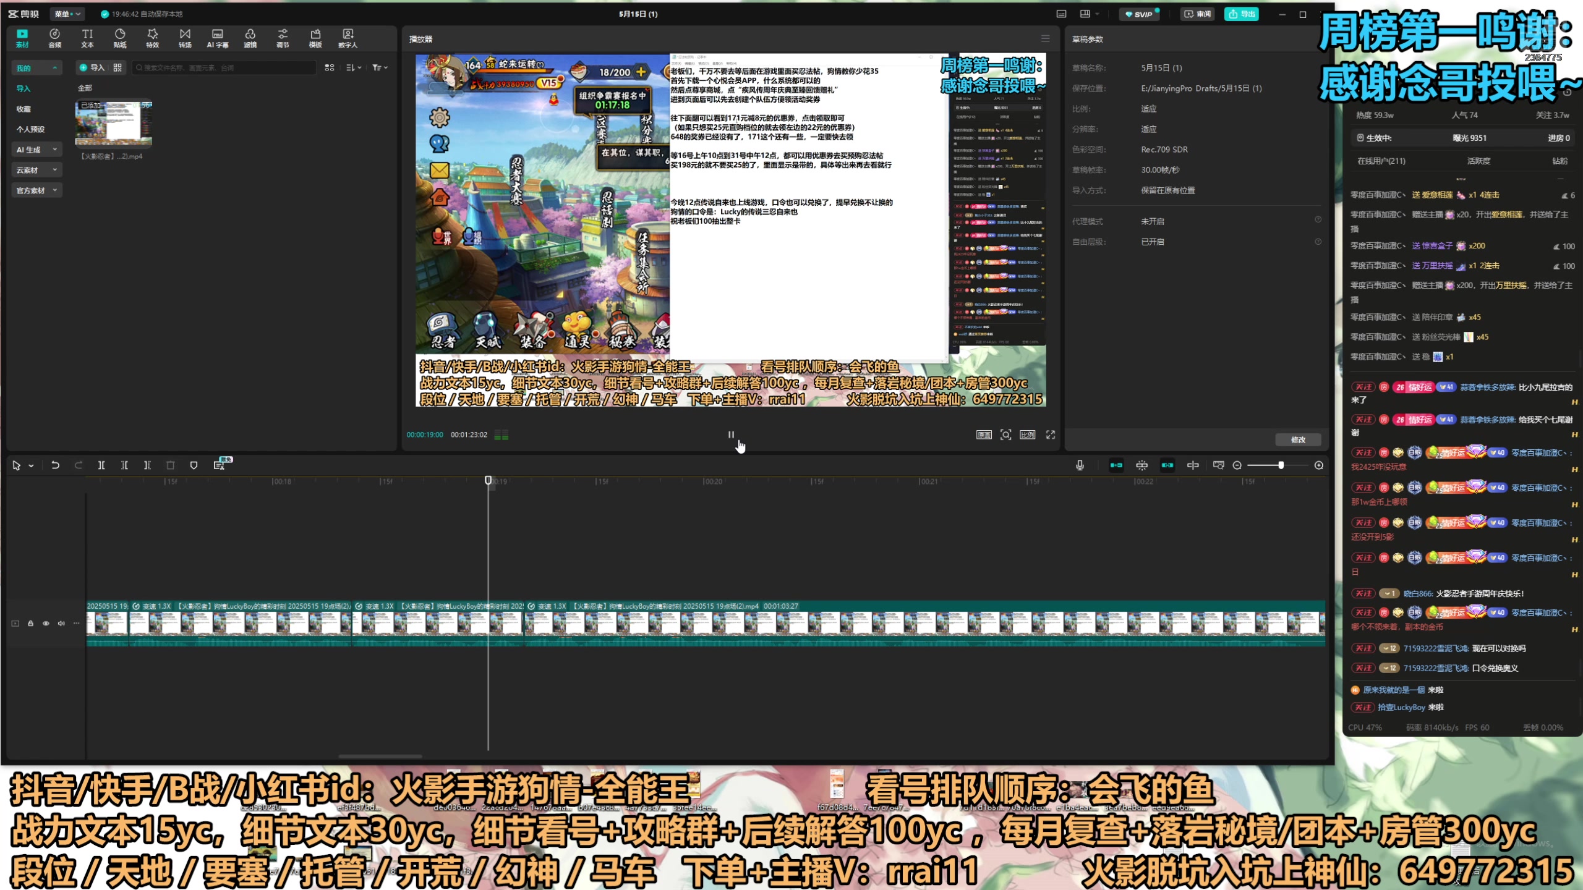Click the QR code import icon
This screenshot has height=890, width=1583.
click(x=117, y=67)
